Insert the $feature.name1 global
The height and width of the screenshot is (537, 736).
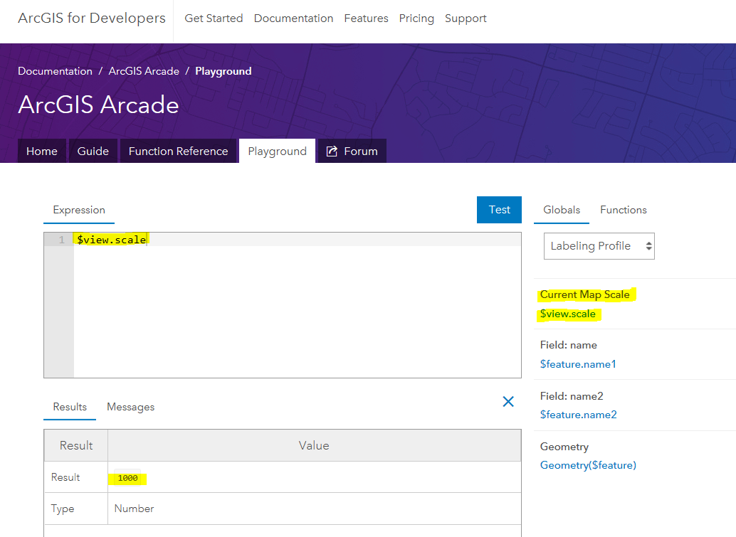[x=578, y=364]
